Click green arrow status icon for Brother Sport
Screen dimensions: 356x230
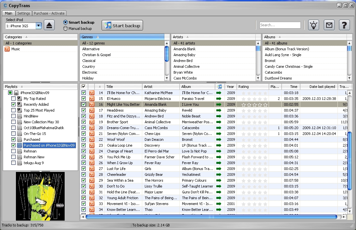[x=219, y=122]
